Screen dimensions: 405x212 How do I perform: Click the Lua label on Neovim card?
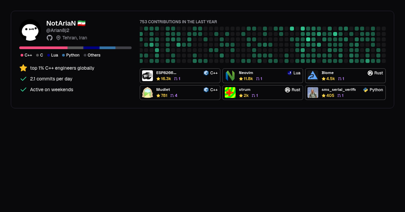[297, 73]
